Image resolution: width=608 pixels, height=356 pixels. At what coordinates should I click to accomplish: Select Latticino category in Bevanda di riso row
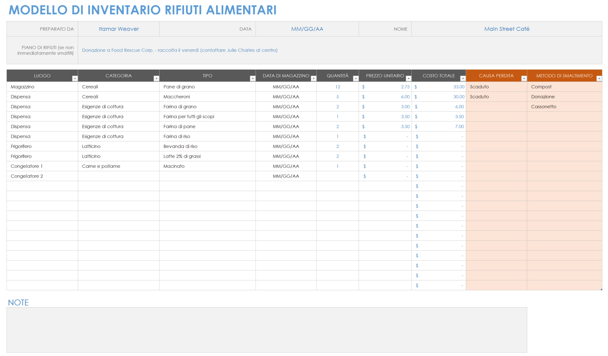pos(119,147)
